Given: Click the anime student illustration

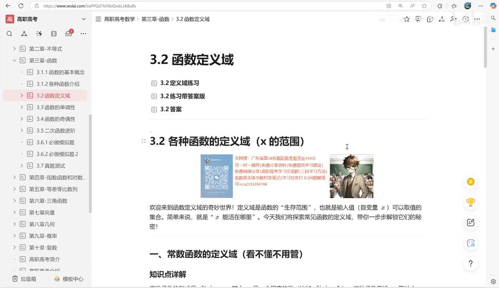Looking at the screenshot, I should tap(351, 176).
